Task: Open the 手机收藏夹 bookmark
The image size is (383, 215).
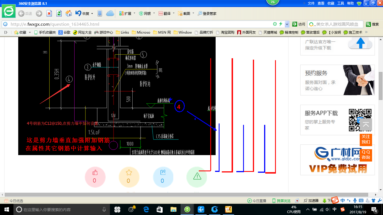Action: coord(45,32)
